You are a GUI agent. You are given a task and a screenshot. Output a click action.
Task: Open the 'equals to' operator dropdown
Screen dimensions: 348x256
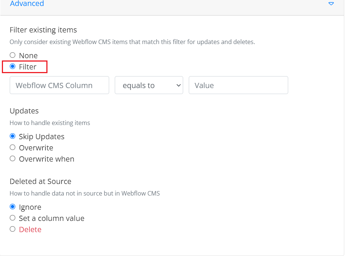pyautogui.click(x=149, y=85)
